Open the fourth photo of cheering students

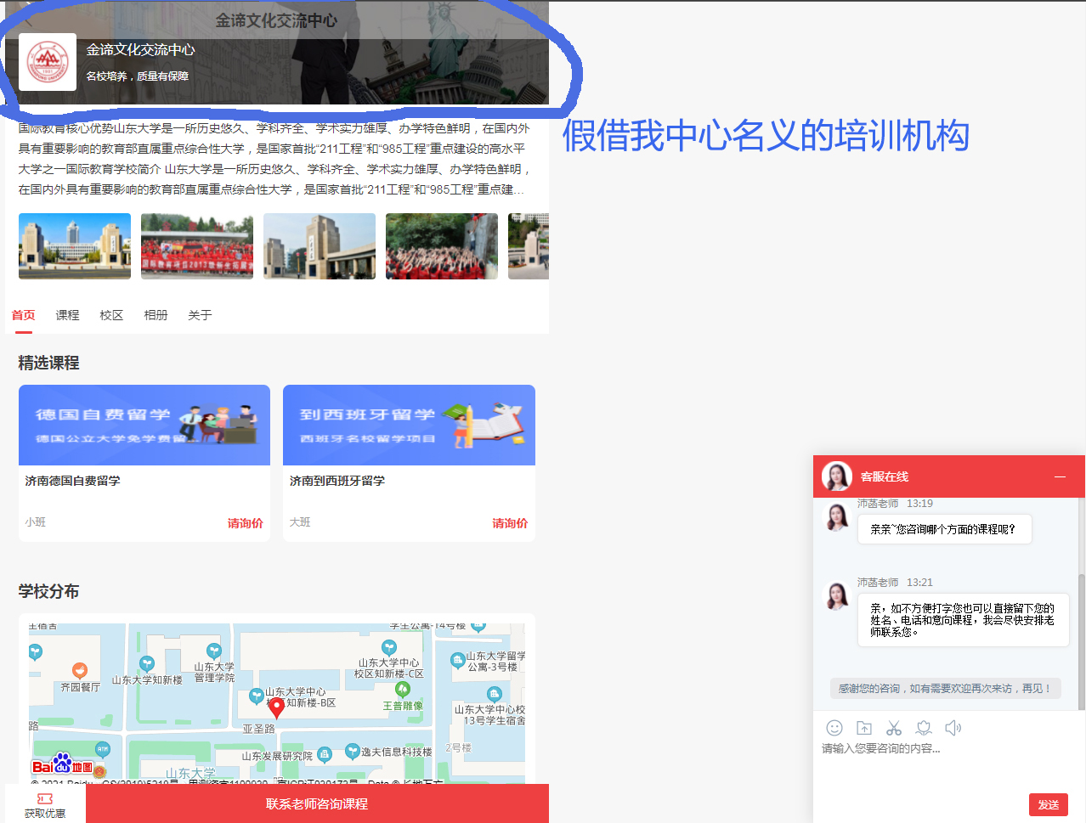tap(442, 246)
